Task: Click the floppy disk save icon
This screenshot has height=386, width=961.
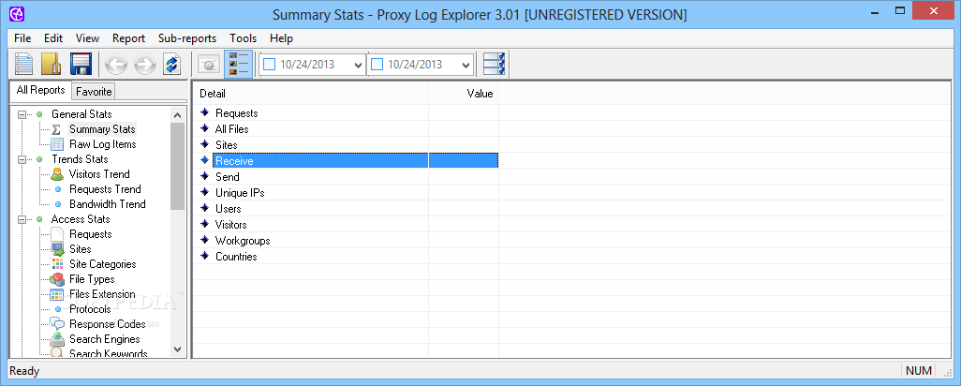Action: click(81, 65)
